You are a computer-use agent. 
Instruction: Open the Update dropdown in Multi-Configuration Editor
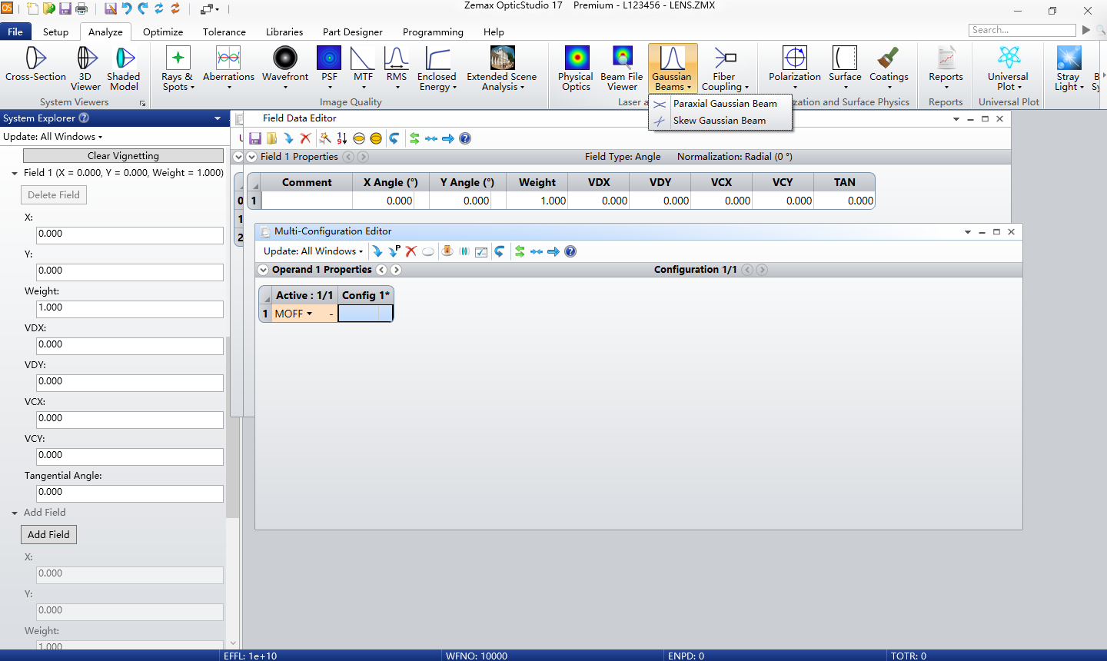click(x=314, y=251)
